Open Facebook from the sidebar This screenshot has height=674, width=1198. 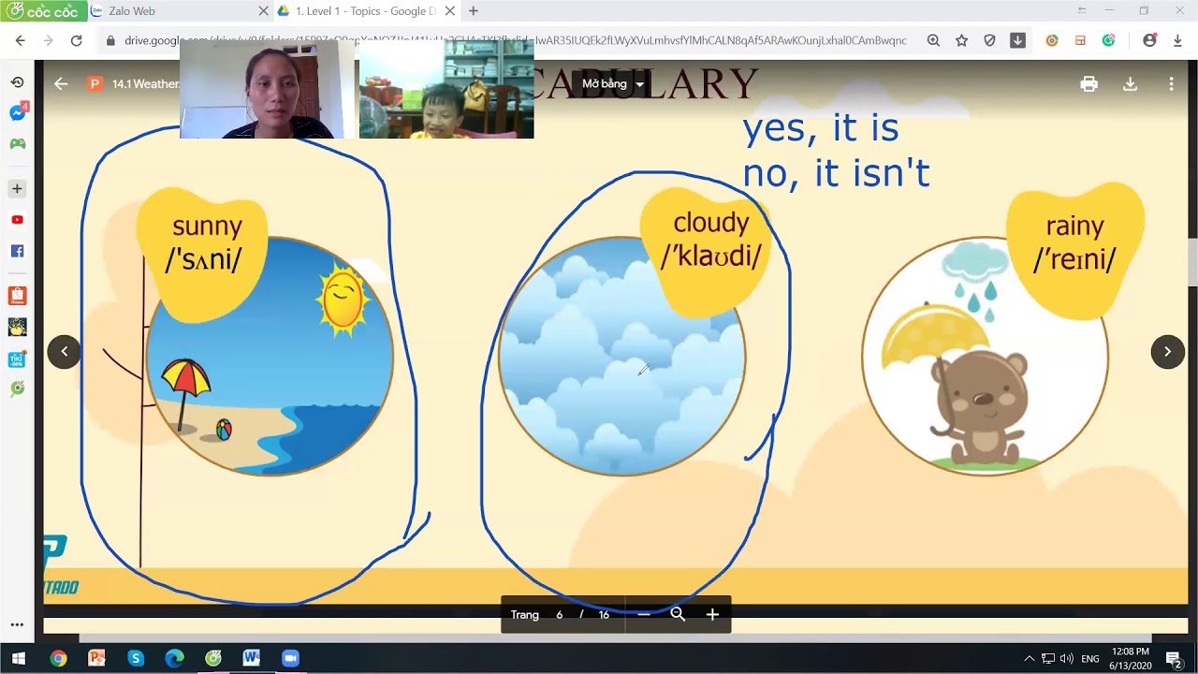click(x=17, y=251)
